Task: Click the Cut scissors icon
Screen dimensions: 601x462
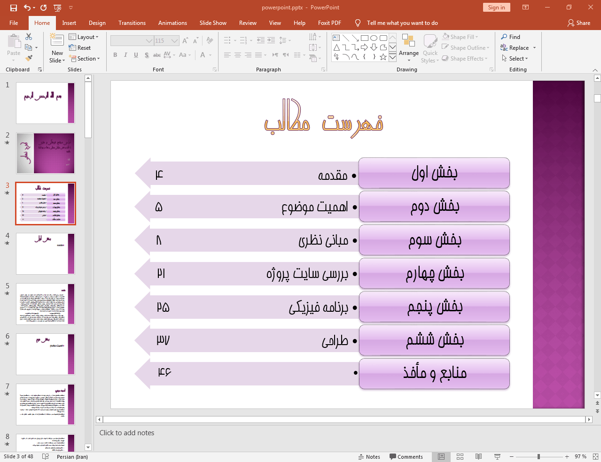Action: coord(29,37)
